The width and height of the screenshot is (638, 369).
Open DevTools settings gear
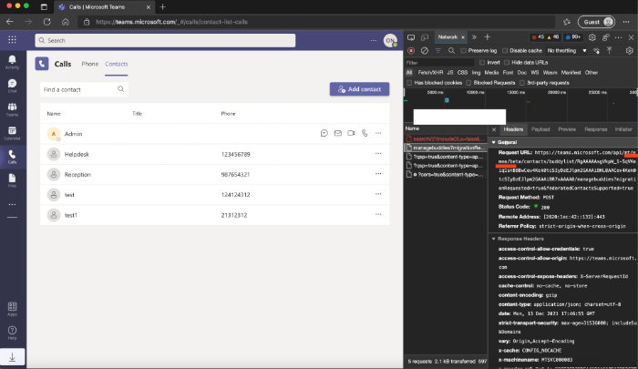coord(592,37)
